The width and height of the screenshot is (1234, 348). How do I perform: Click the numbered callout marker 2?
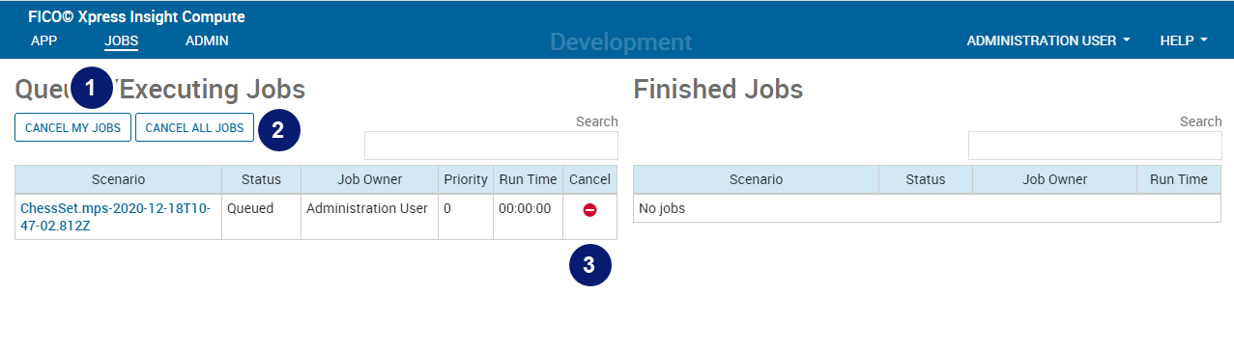point(278,129)
